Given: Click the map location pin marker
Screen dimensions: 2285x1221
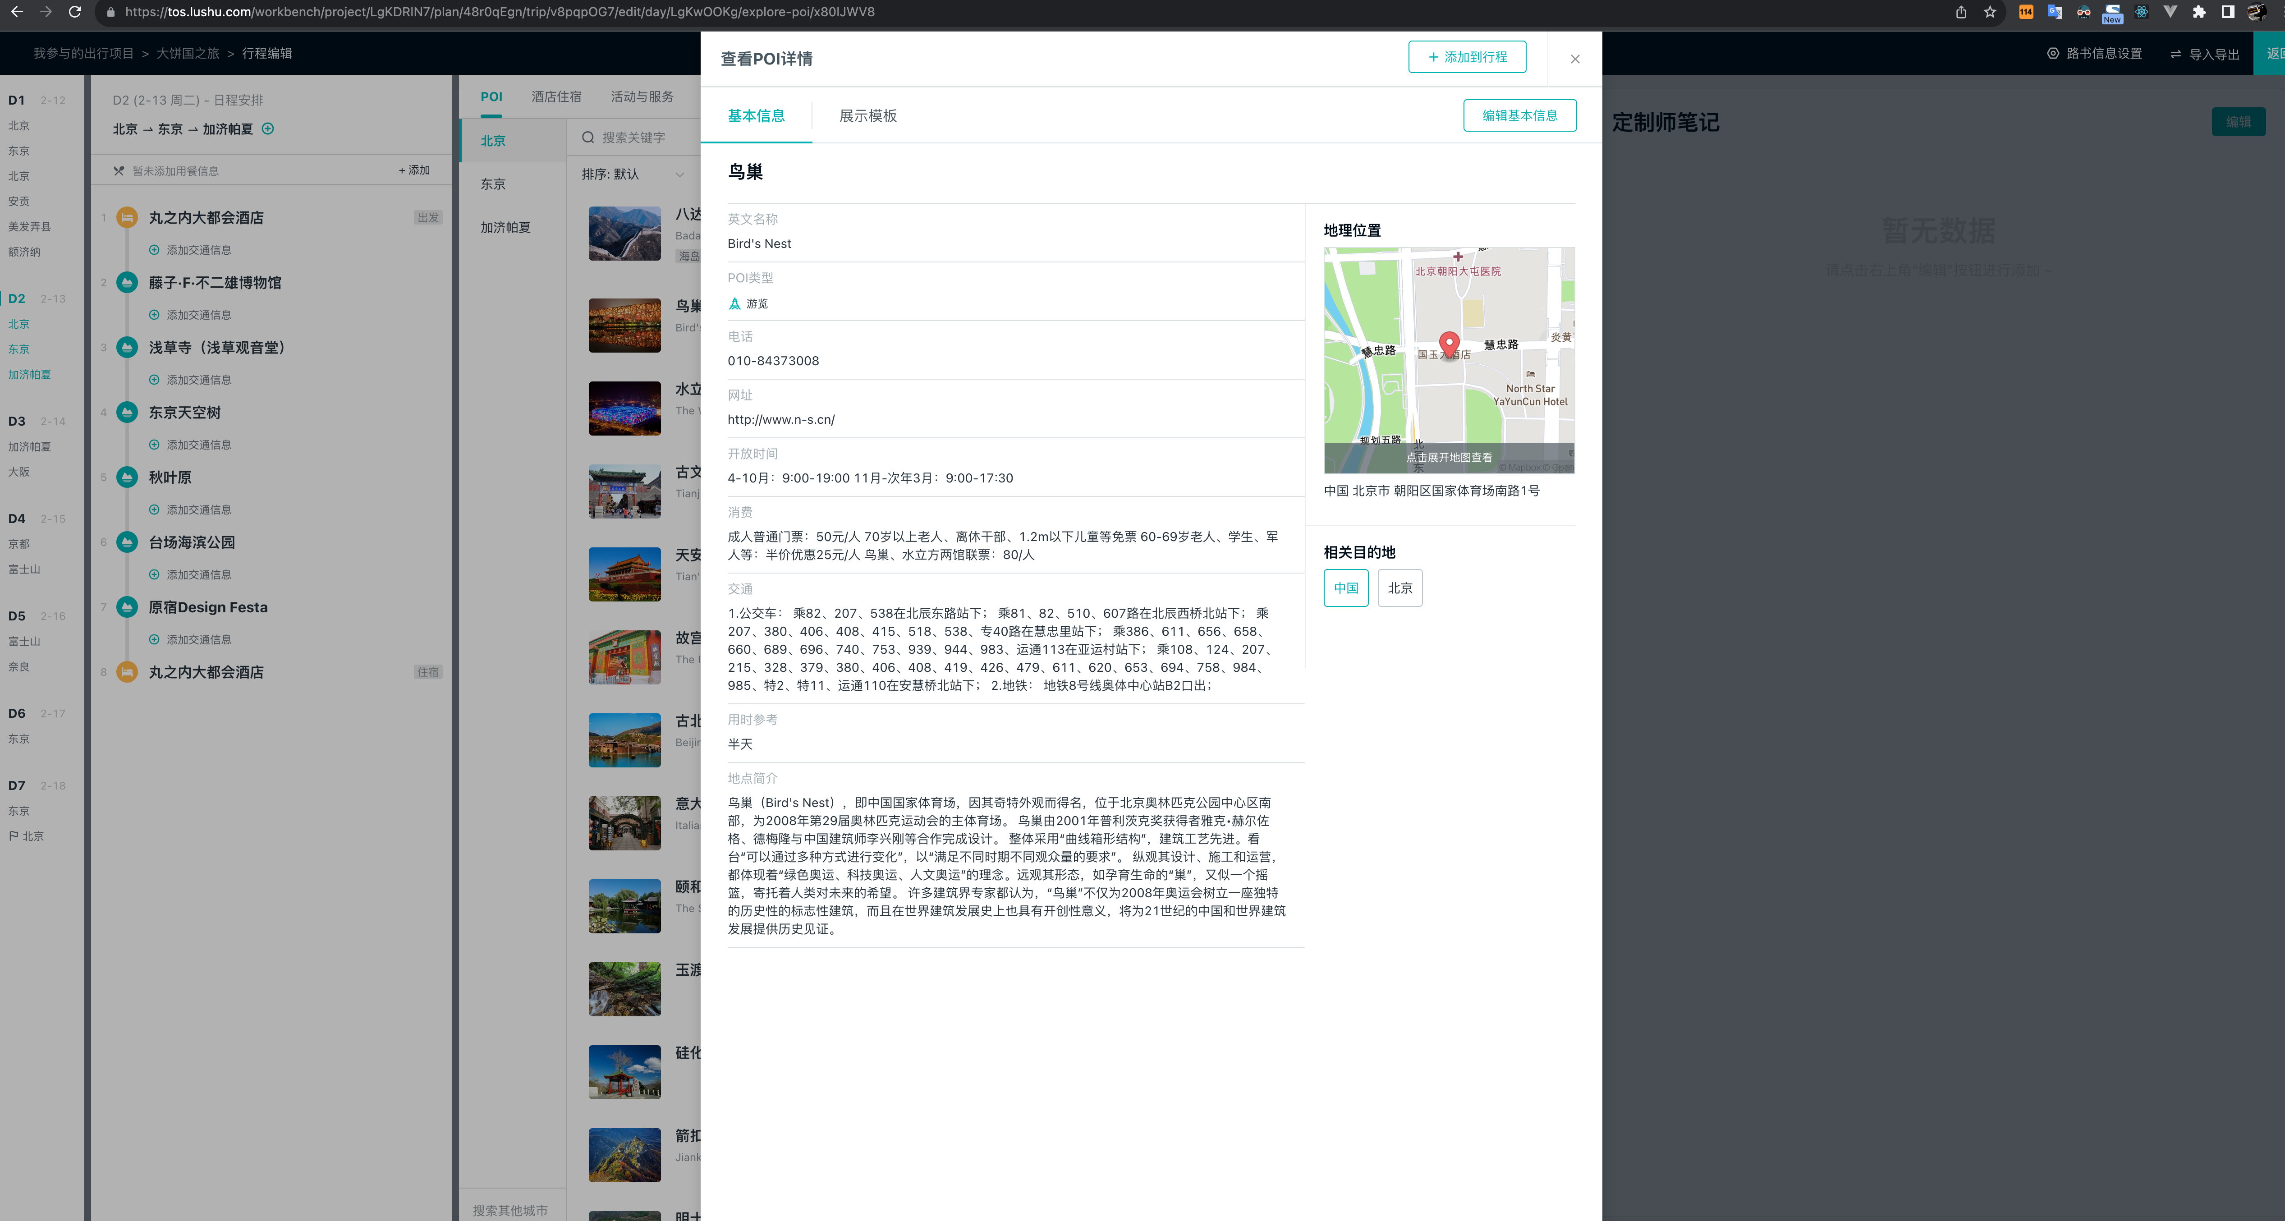Looking at the screenshot, I should (1449, 344).
